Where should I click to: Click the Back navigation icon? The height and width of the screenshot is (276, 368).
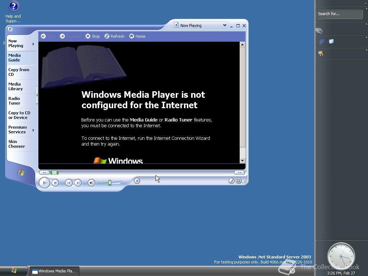(43, 36)
